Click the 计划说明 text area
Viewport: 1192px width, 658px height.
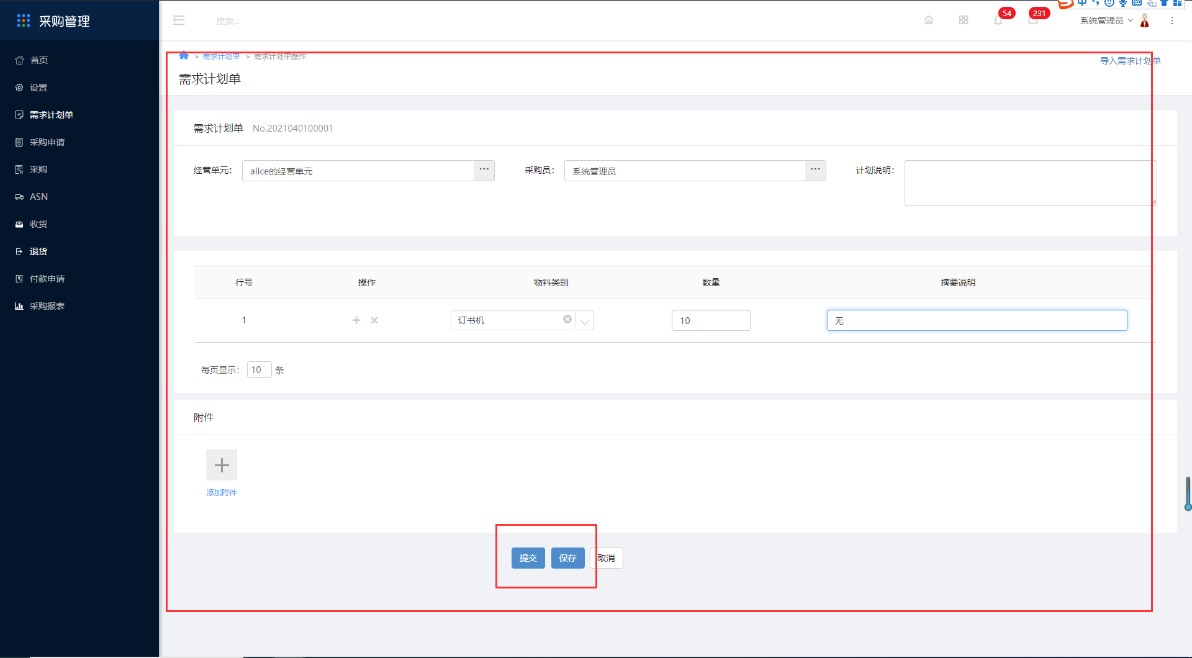pos(1031,183)
